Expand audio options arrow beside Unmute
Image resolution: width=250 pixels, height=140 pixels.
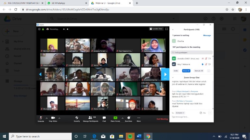(46, 118)
